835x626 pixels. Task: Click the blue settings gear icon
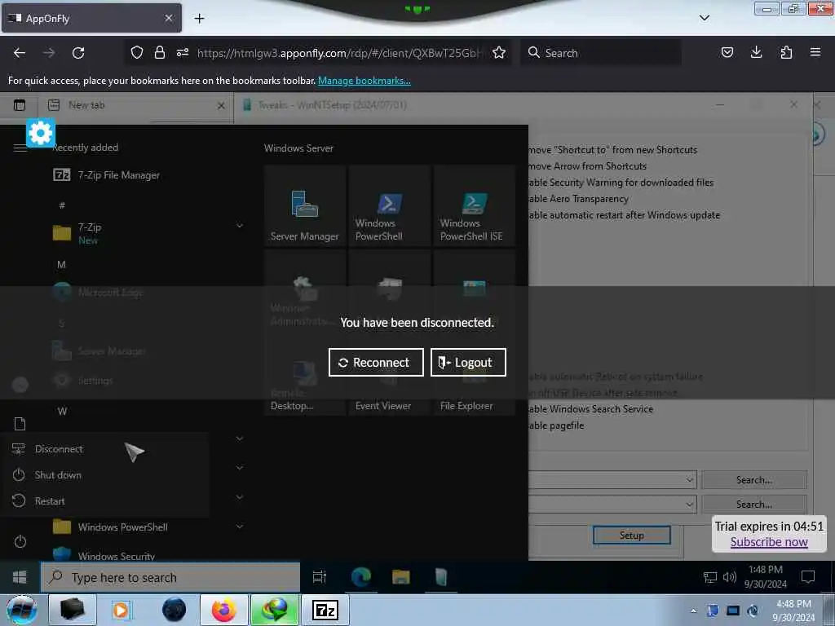coord(41,133)
